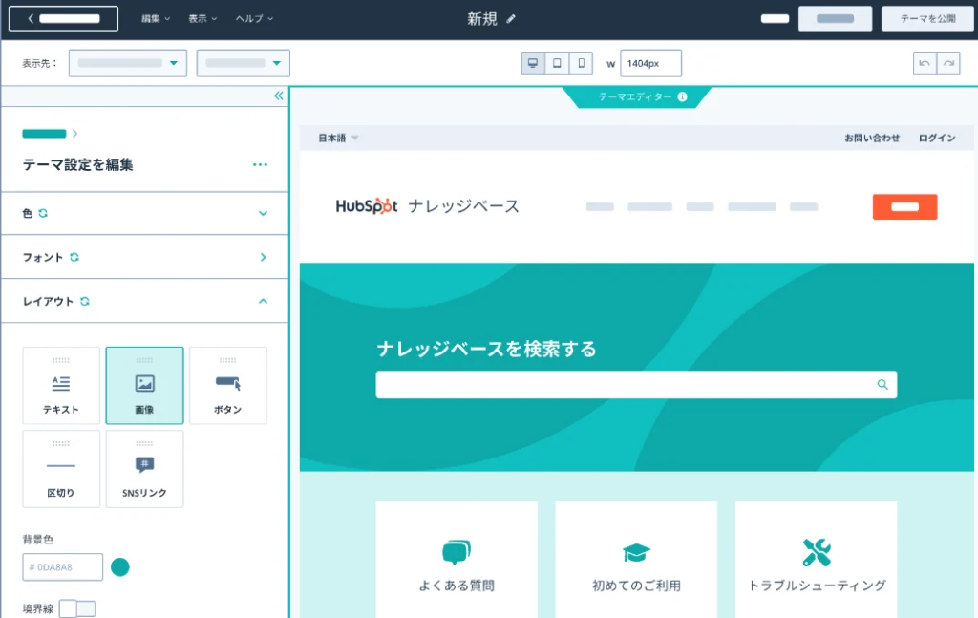Image resolution: width=978 pixels, height=618 pixels.
Task: Click the gray button left of テーマを公開
Action: click(835, 19)
